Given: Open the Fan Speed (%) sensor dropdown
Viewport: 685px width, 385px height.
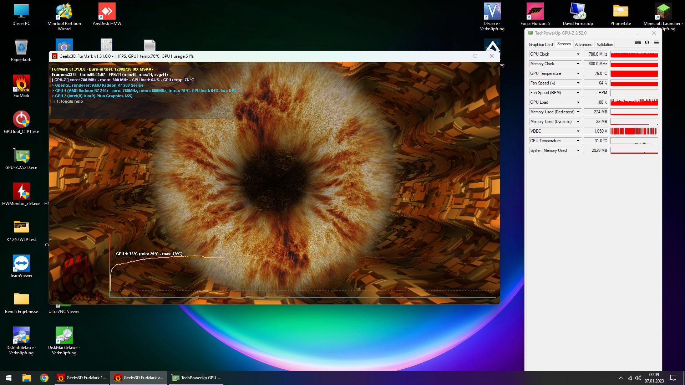Looking at the screenshot, I should [578, 83].
